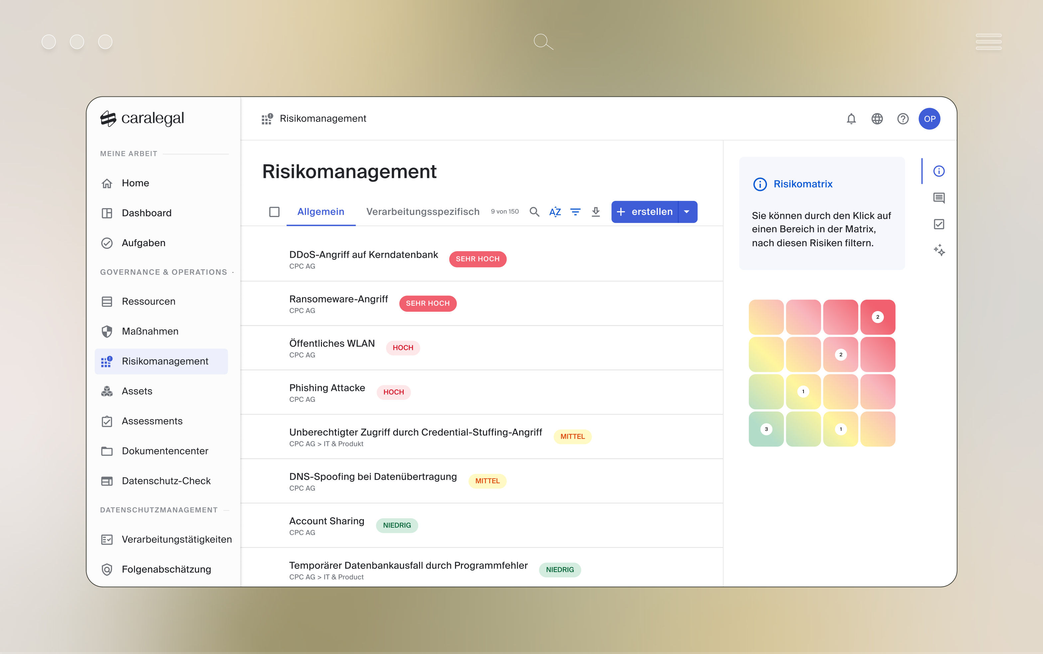The image size is (1043, 654).
Task: Open the filter options dropdown
Action: click(576, 212)
